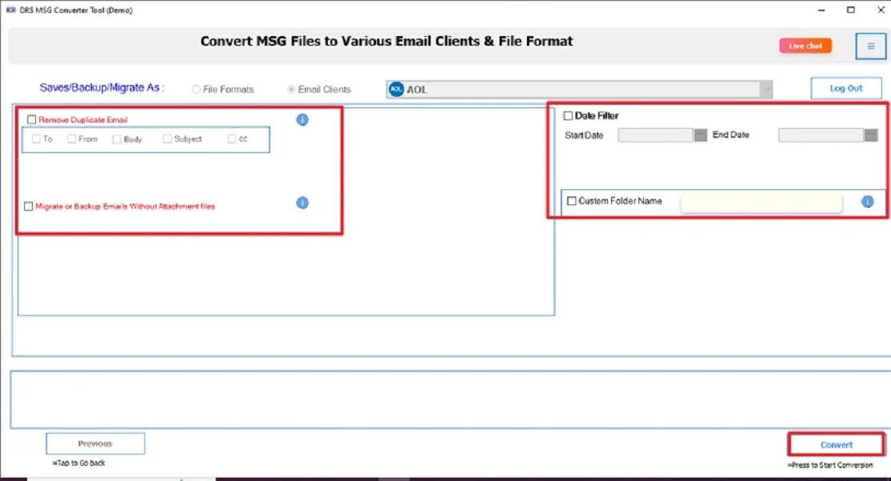Screen dimensions: 891x481
Task: Go back with the Previous button
Action: pyautogui.click(x=95, y=443)
